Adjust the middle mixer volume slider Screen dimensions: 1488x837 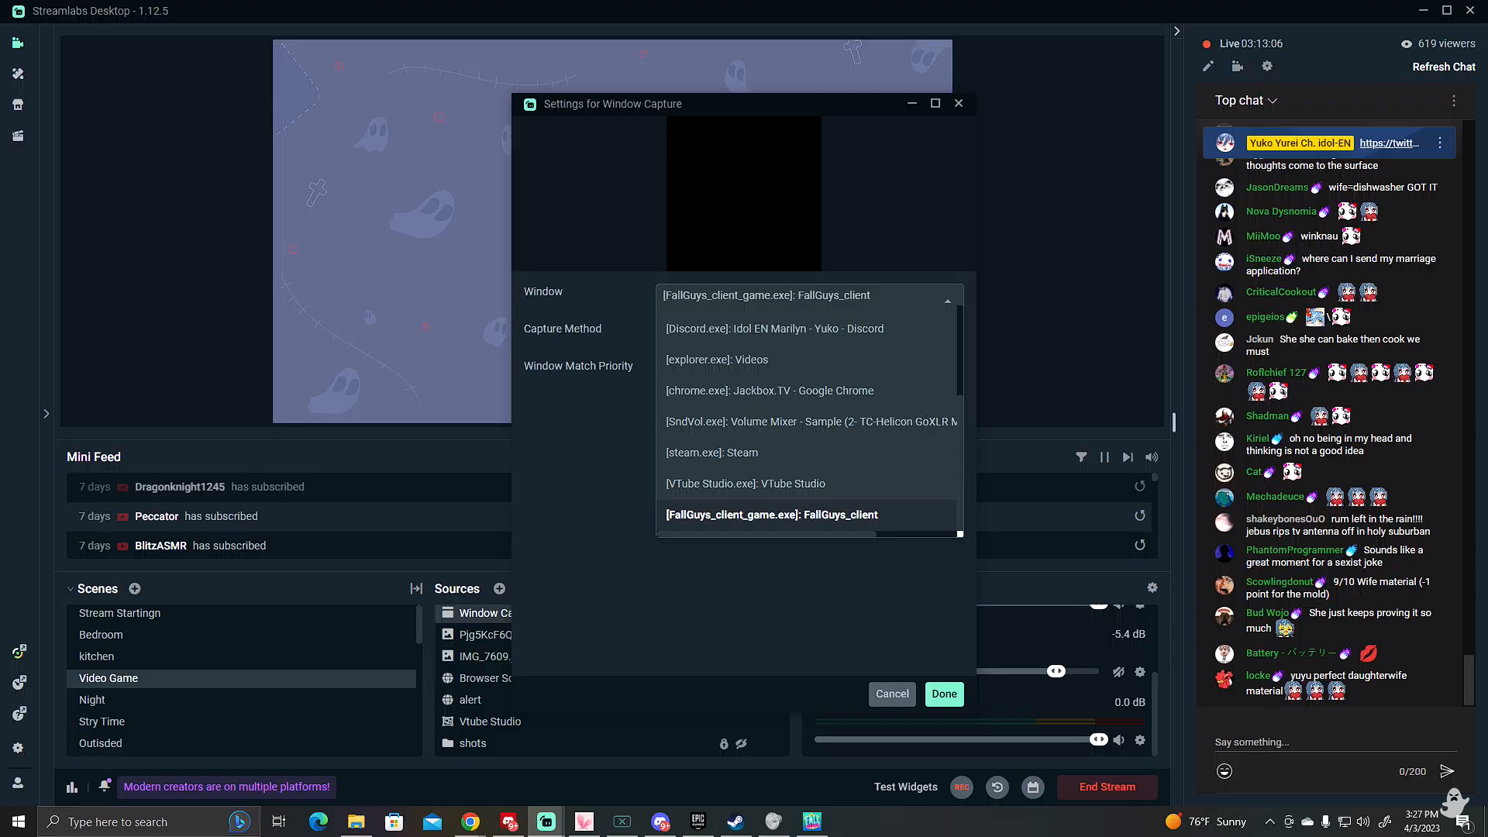1056,671
